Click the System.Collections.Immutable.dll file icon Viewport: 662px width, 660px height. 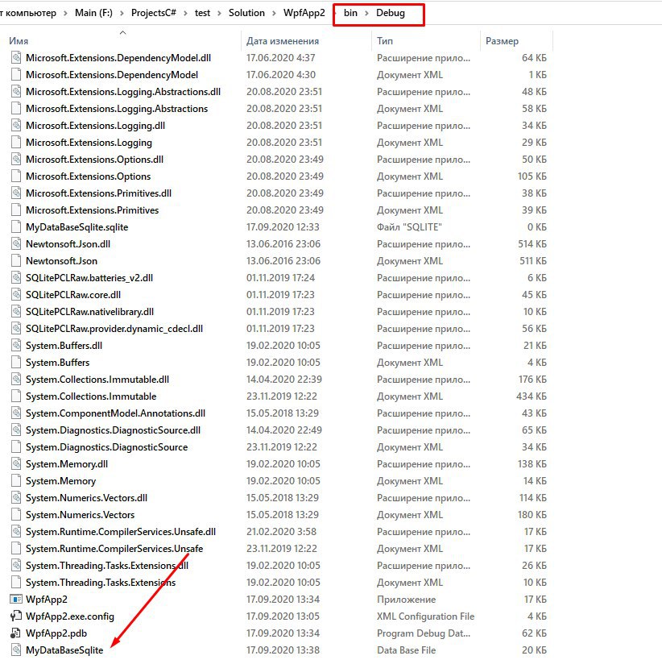click(x=16, y=379)
